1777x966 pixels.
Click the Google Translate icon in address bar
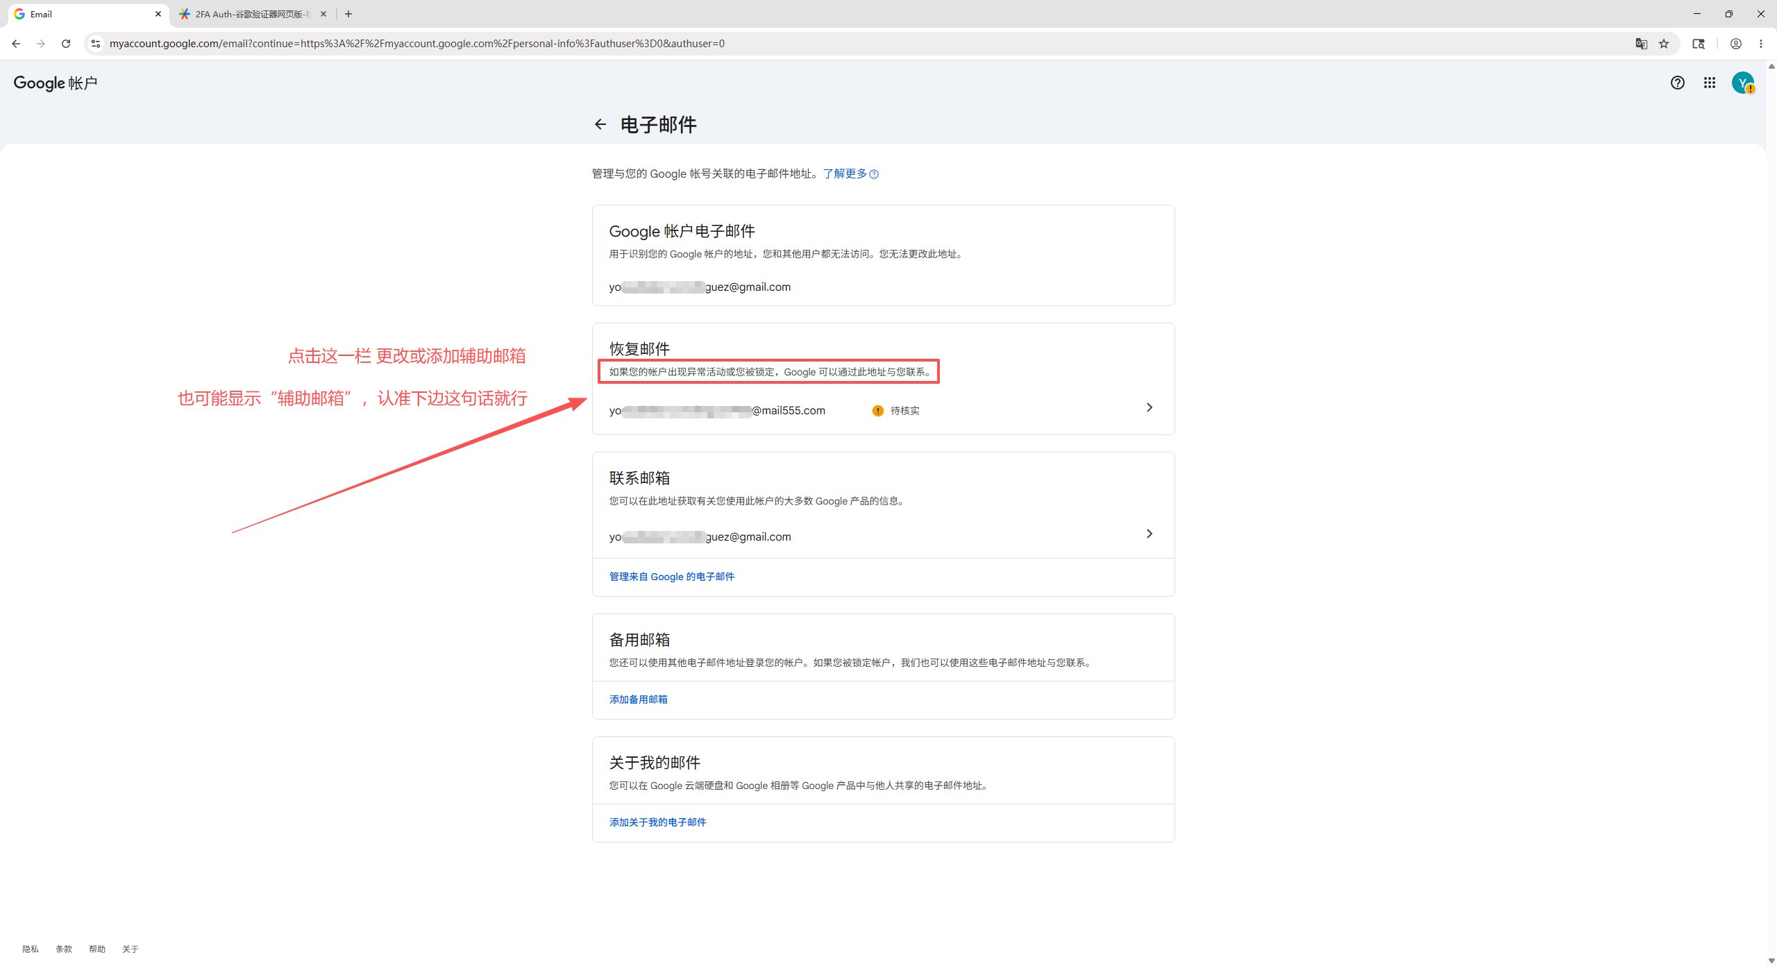1641,43
